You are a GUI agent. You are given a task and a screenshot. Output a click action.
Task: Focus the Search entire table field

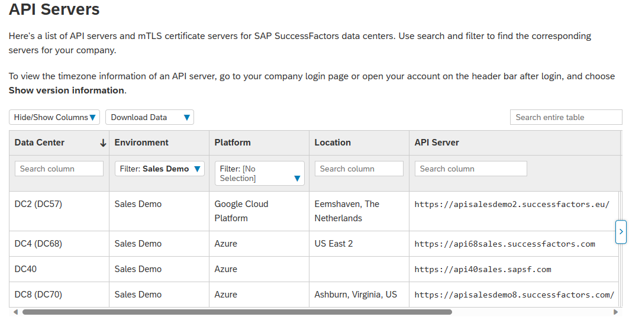coord(566,117)
